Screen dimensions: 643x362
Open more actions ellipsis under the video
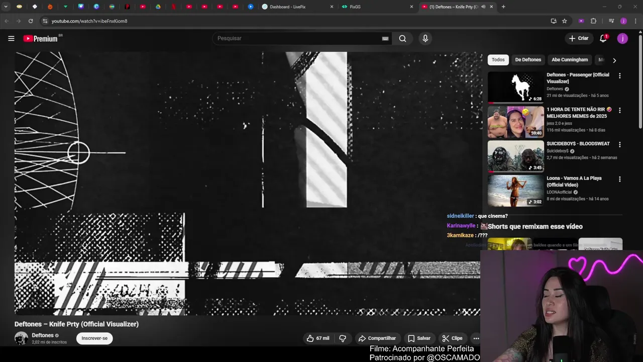click(x=476, y=338)
